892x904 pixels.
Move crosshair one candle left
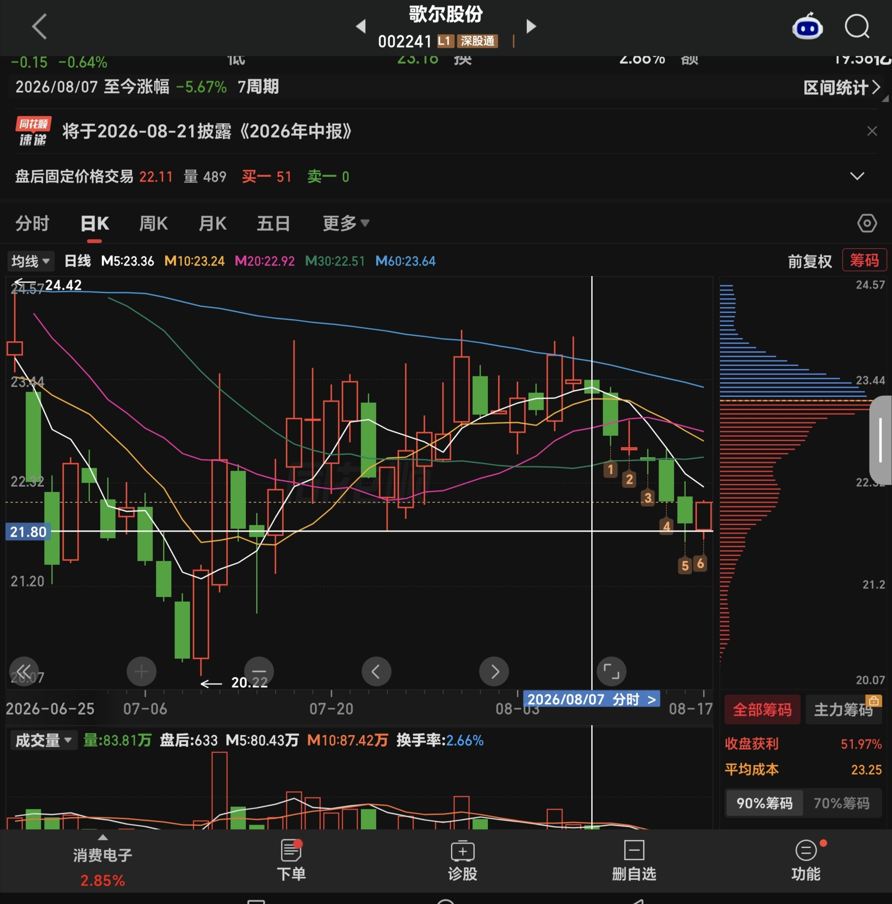376,672
